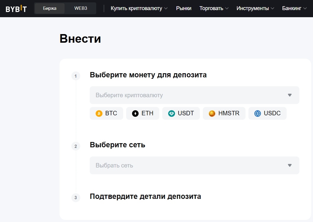The height and width of the screenshot is (222, 313).
Task: Open the Инструменты menu
Action: point(255,8)
